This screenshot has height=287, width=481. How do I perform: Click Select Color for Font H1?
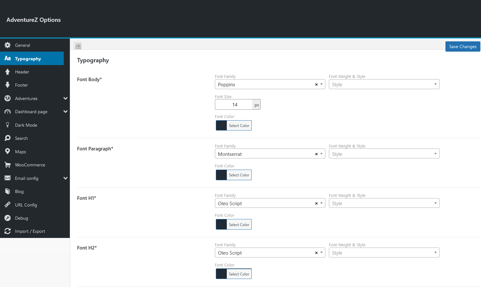pyautogui.click(x=239, y=224)
